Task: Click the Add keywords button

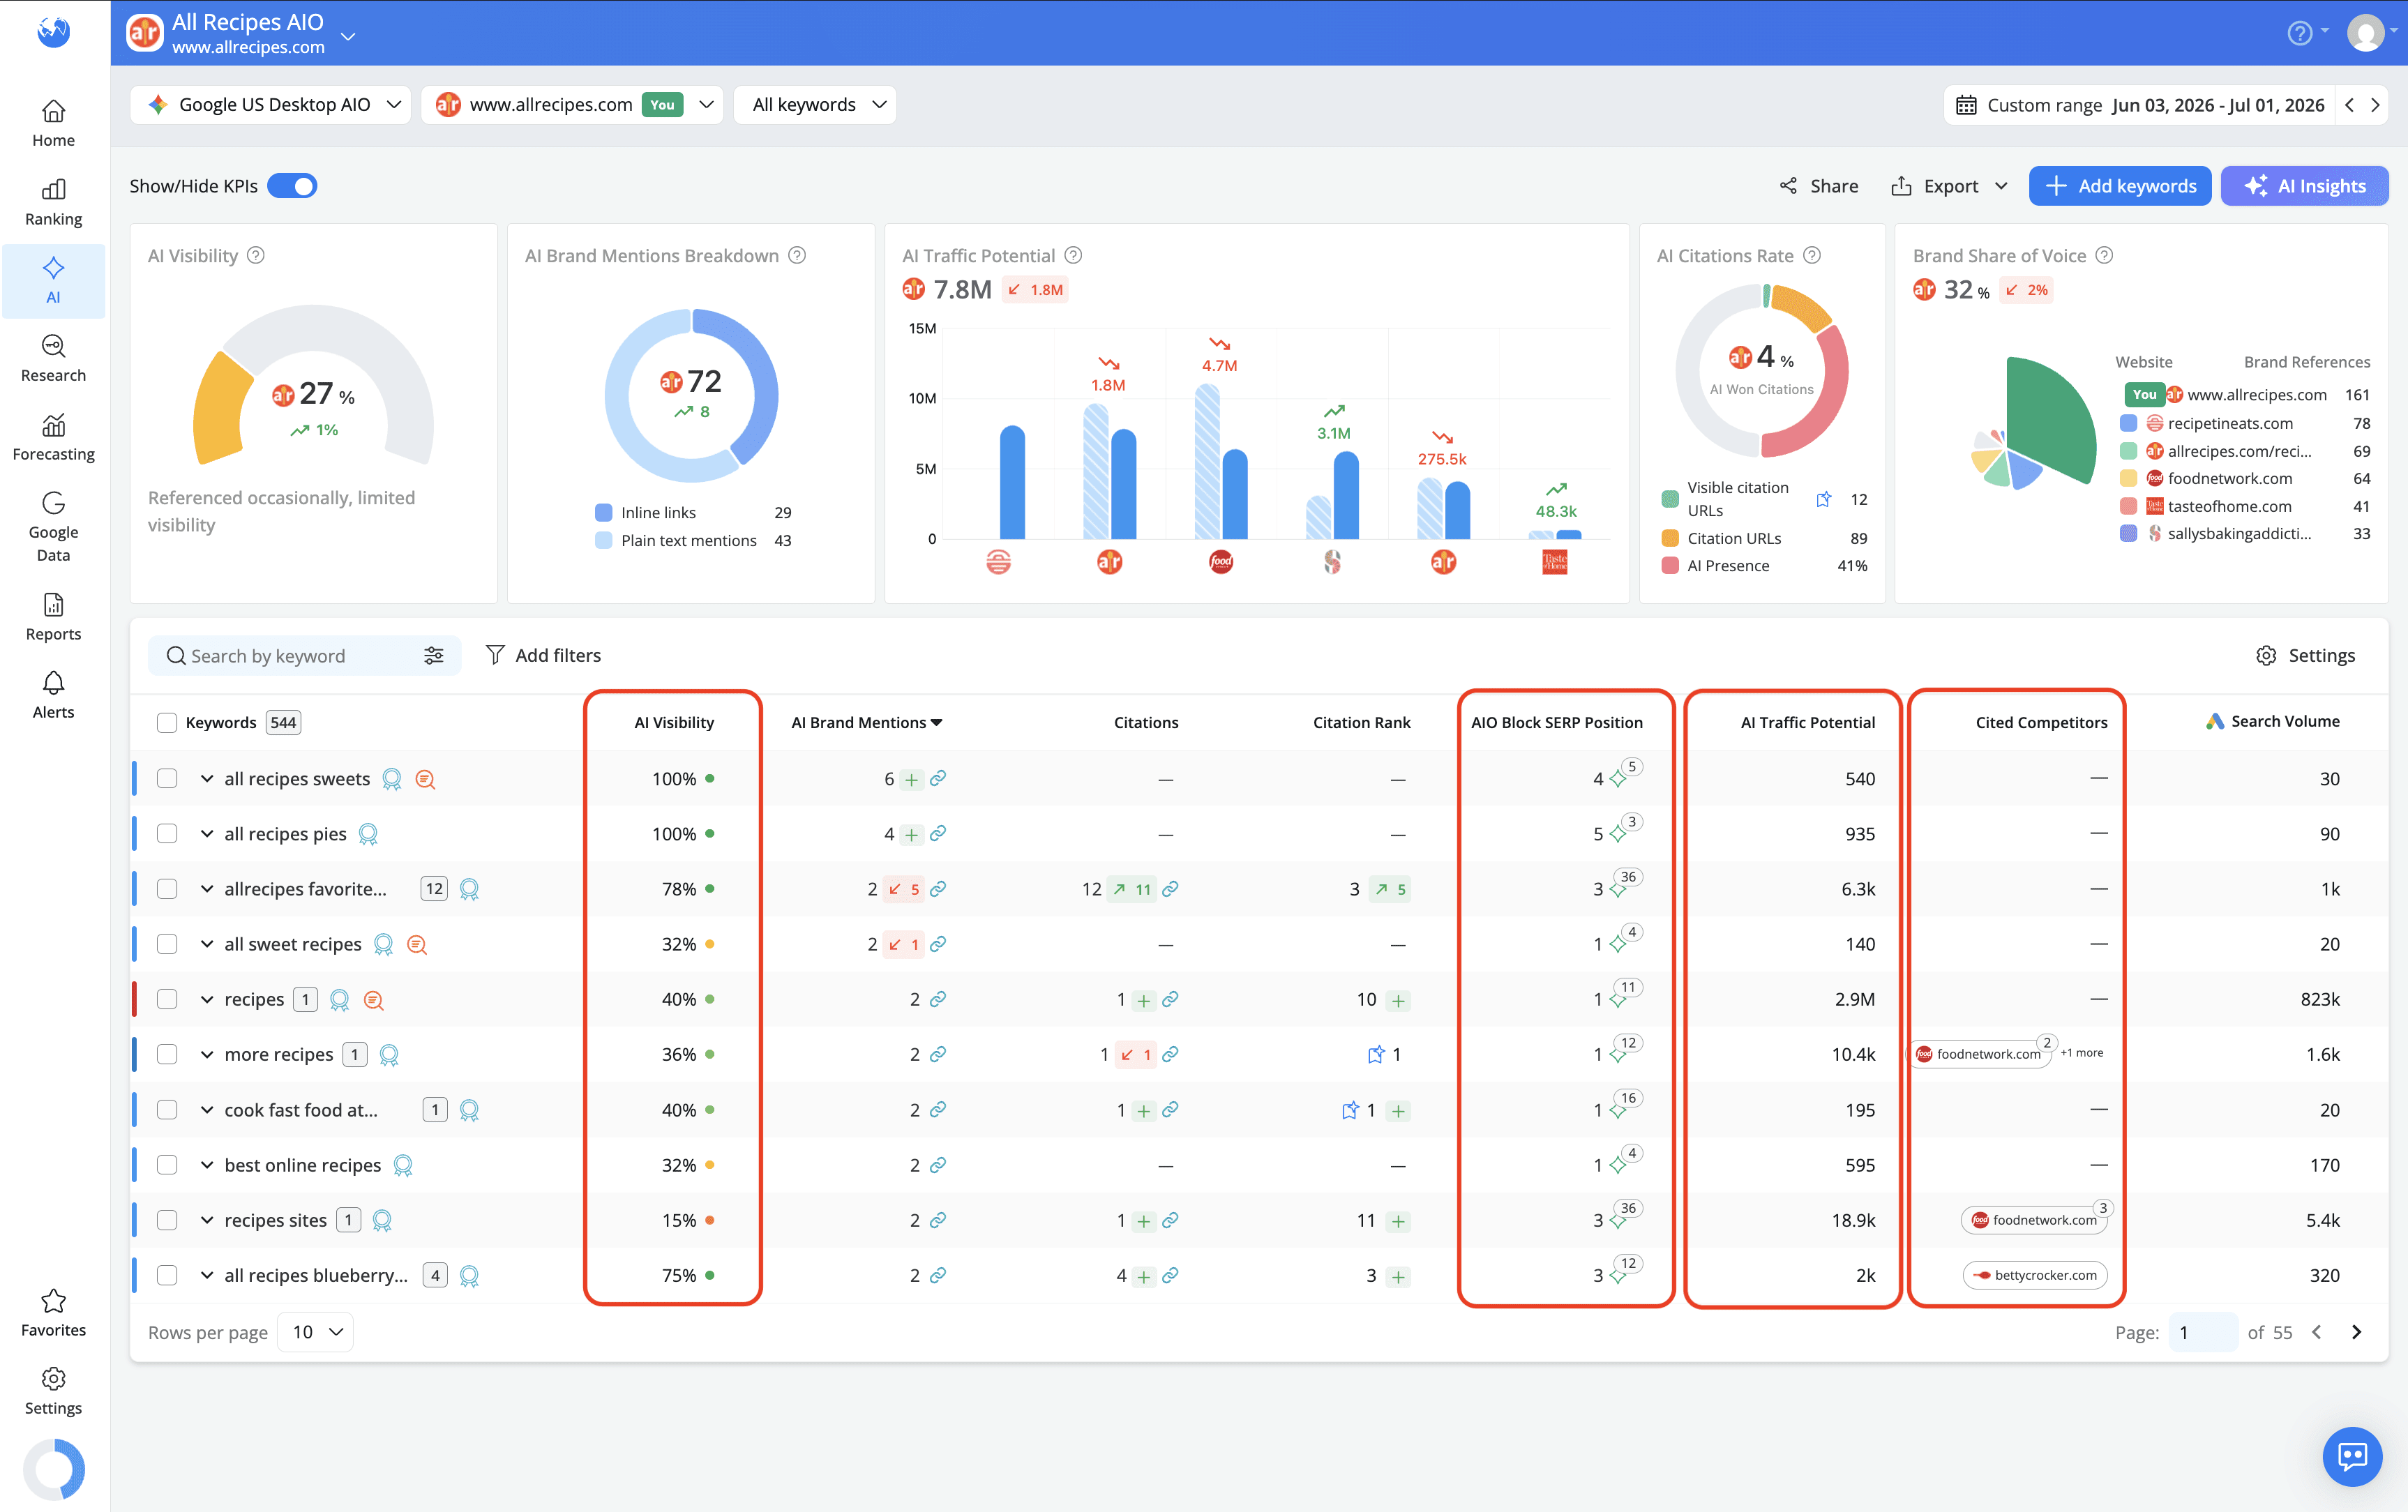Action: [2120, 186]
